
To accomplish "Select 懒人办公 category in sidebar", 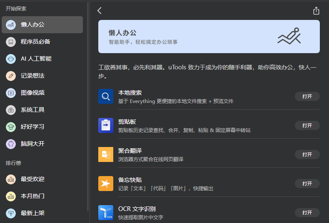I will click(x=42, y=25).
